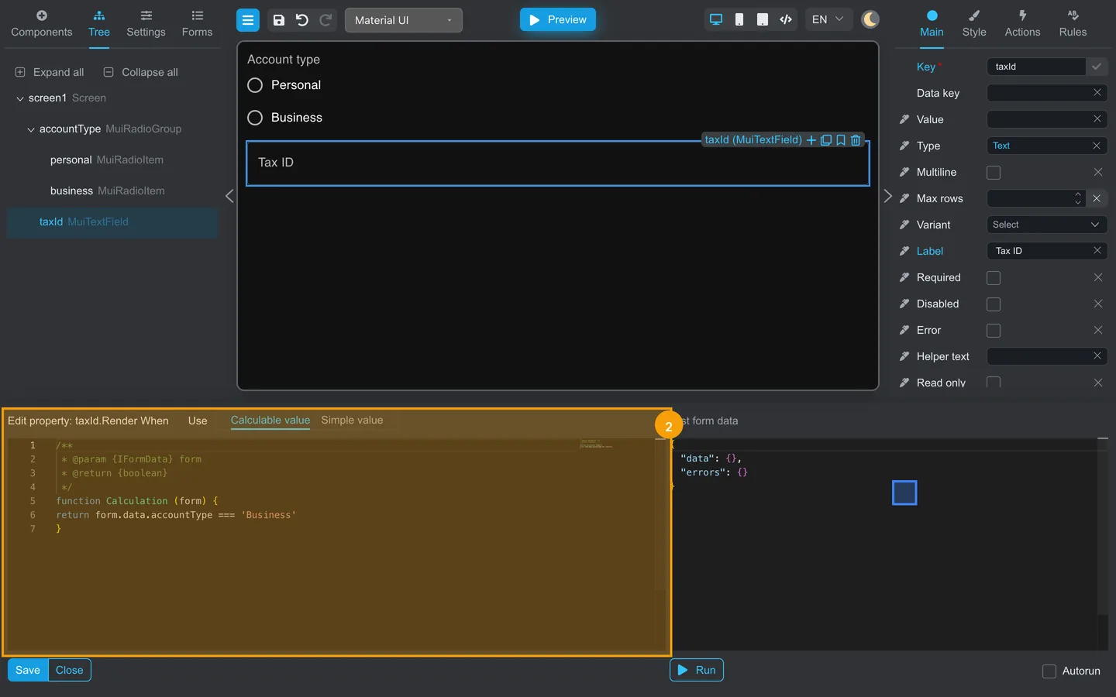Redo the last undone change

(326, 20)
